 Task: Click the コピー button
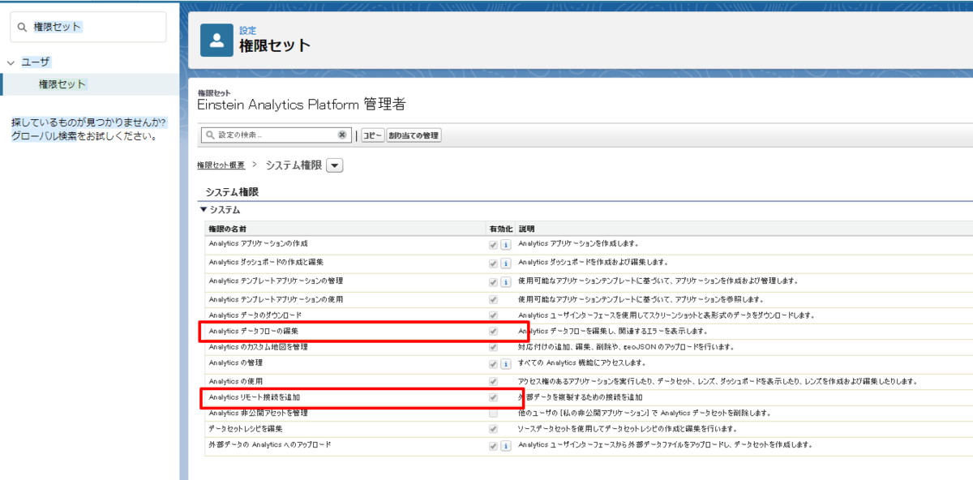click(x=373, y=135)
